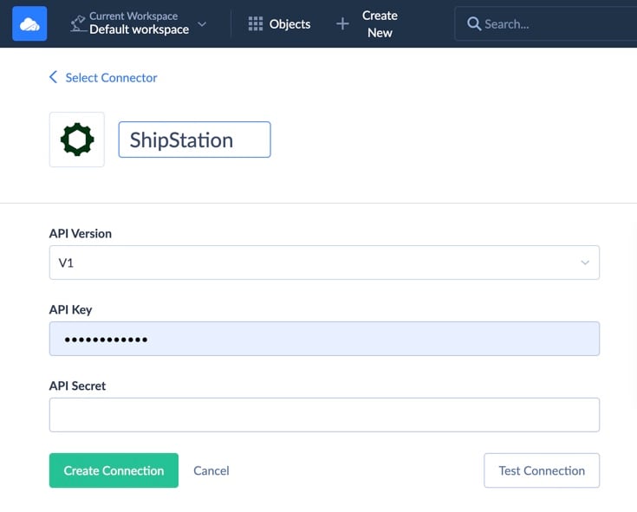Click into the empty API Secret field
This screenshot has width=637, height=512.
click(324, 415)
